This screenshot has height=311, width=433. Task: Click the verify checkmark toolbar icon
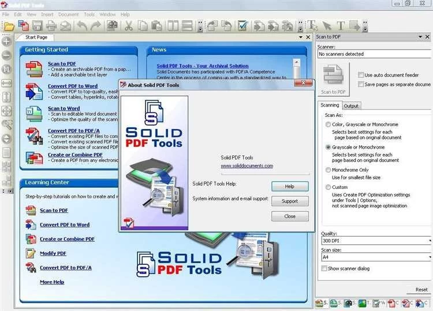242,26
